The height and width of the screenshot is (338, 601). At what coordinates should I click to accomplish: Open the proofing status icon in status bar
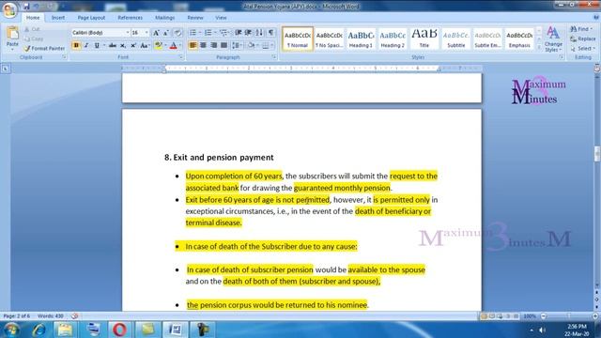click(75, 316)
